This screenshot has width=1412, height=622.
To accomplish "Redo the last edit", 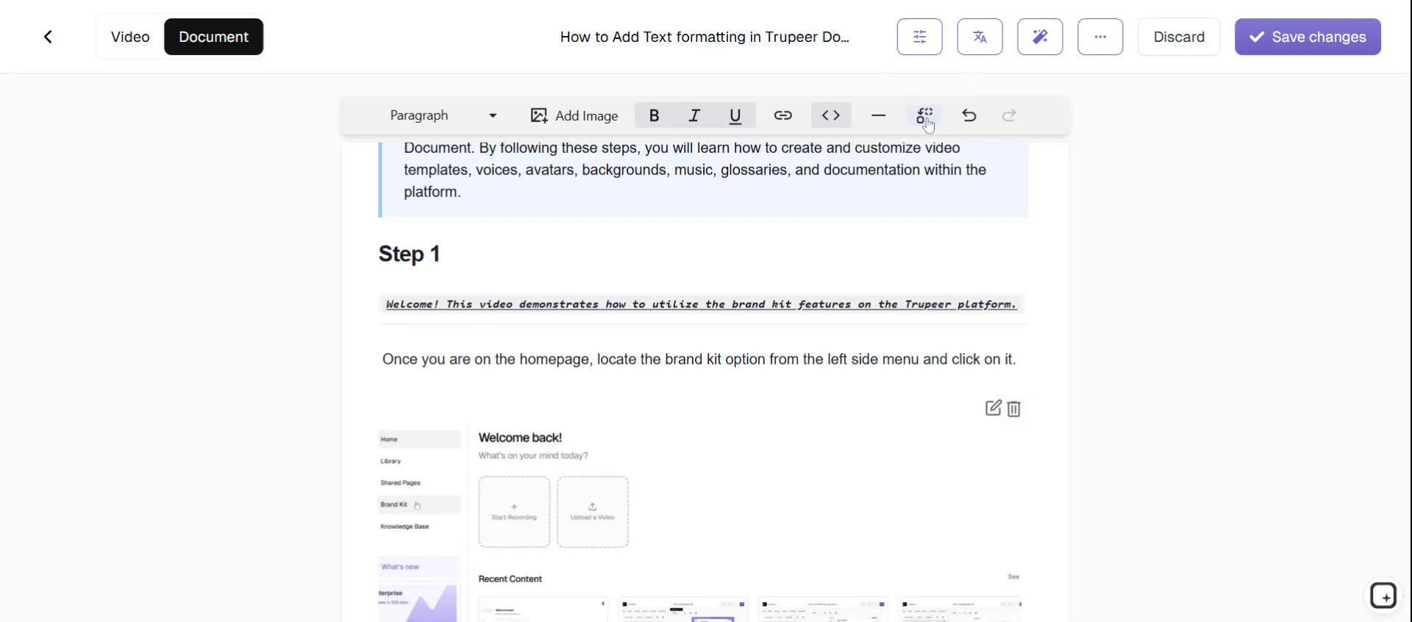I will [1009, 115].
